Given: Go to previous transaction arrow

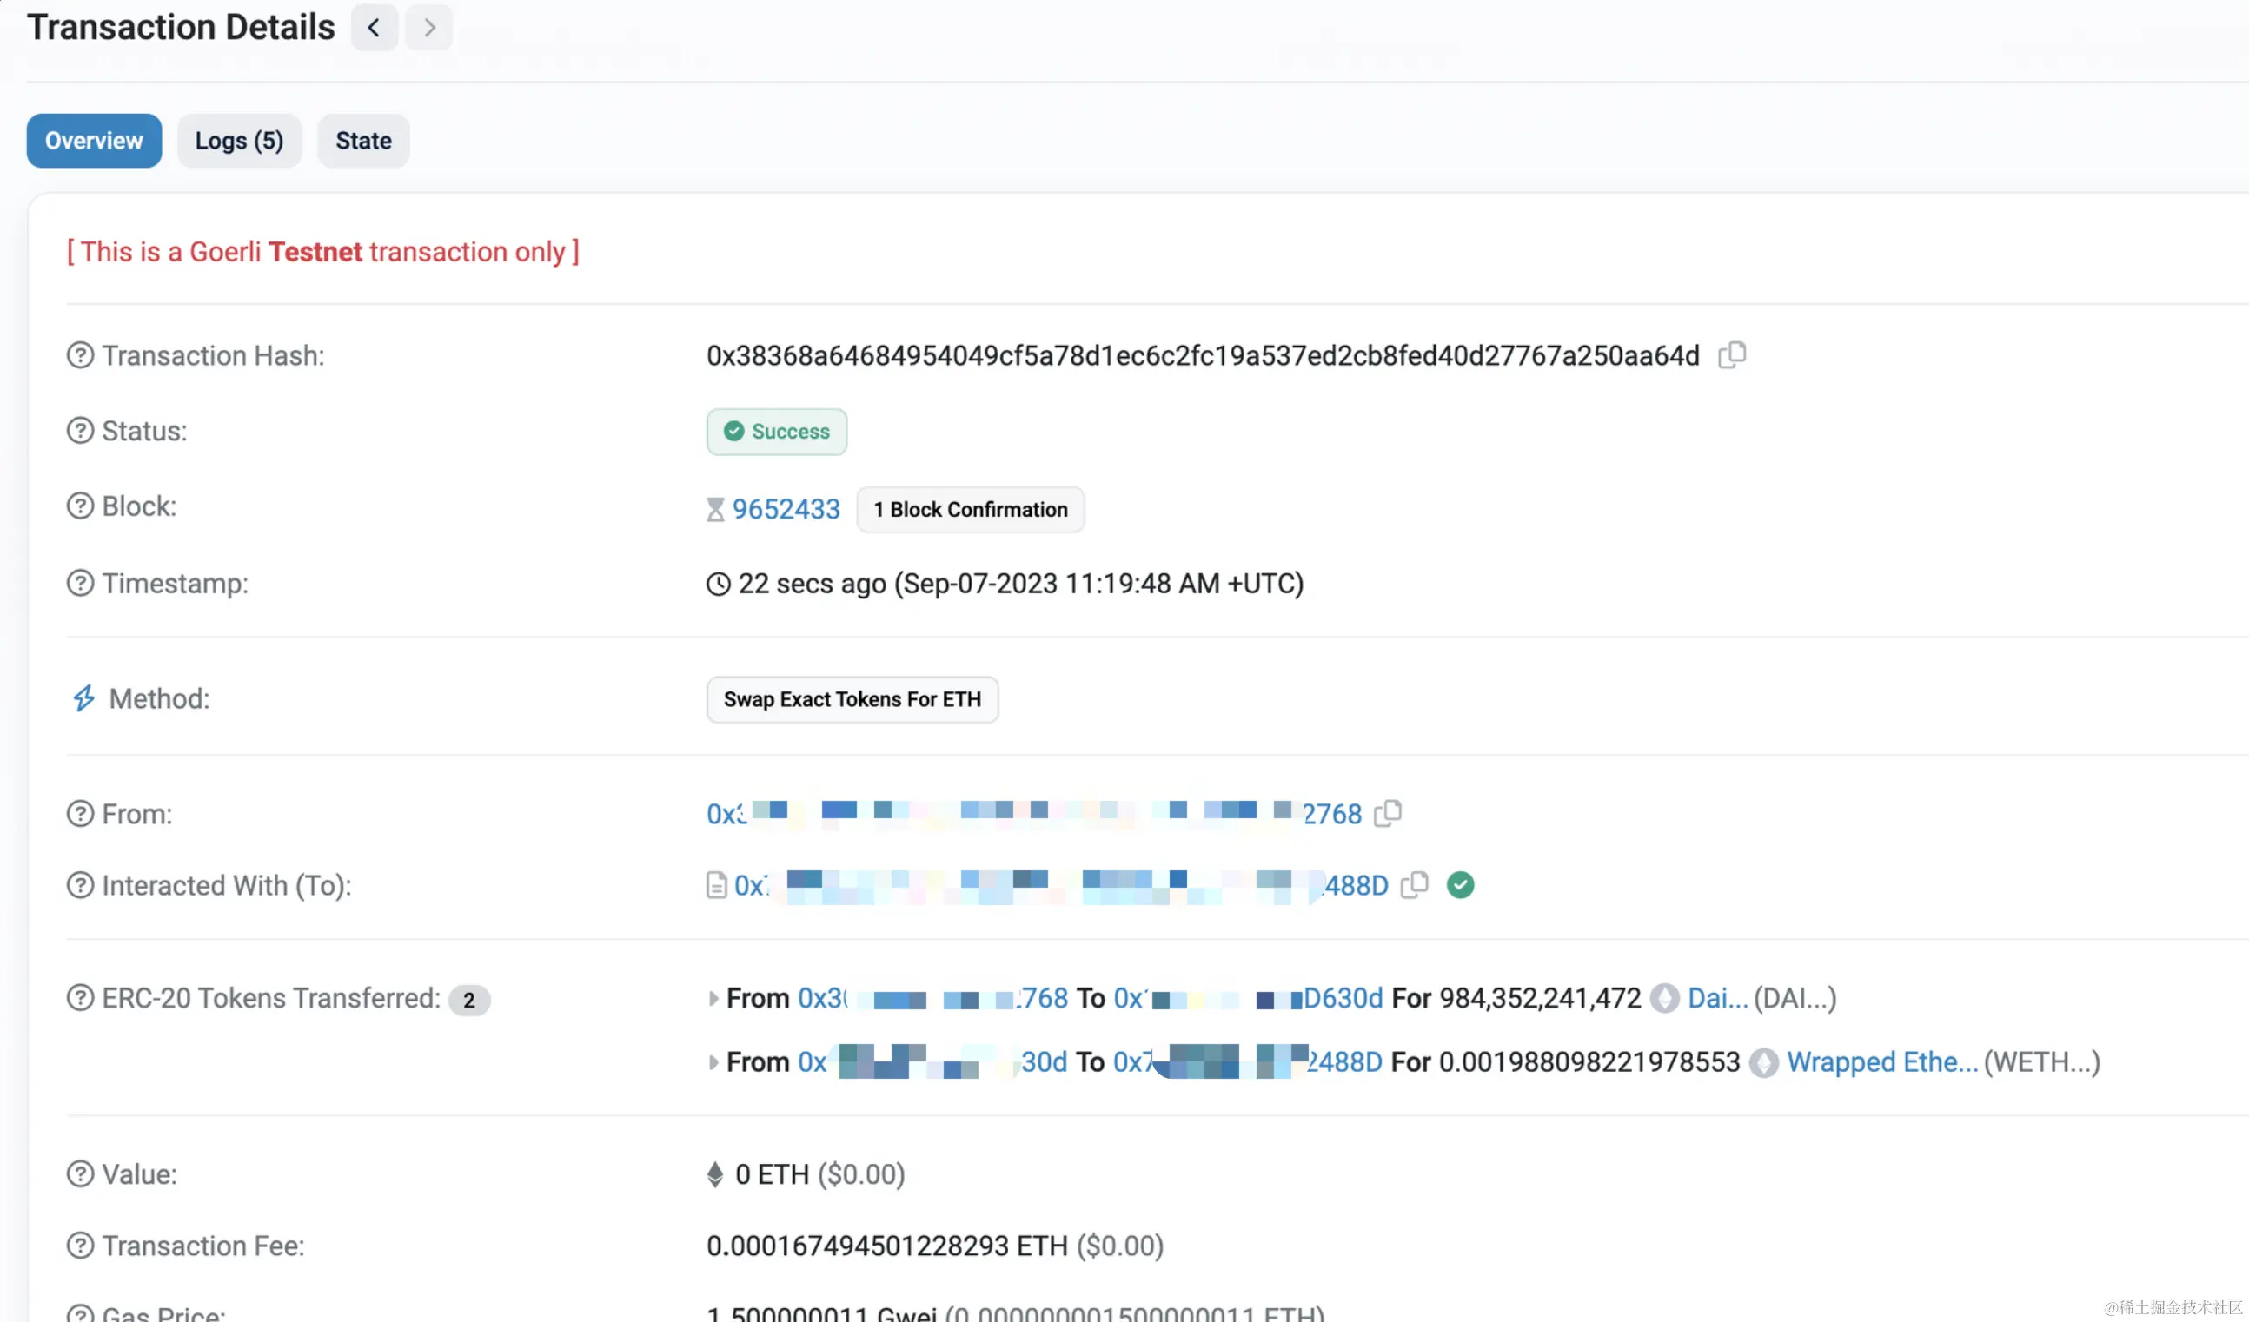Looking at the screenshot, I should point(374,28).
